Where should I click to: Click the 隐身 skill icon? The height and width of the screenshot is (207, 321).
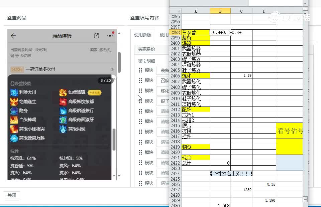14,111
